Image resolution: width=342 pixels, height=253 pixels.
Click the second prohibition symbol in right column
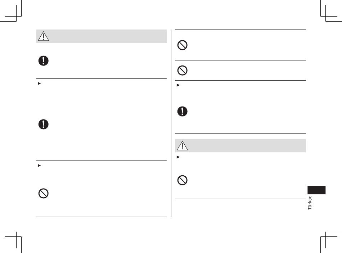coord(183,71)
